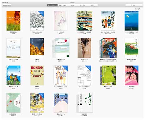Open the deep blue ocean book cover

[x=132, y=21]
